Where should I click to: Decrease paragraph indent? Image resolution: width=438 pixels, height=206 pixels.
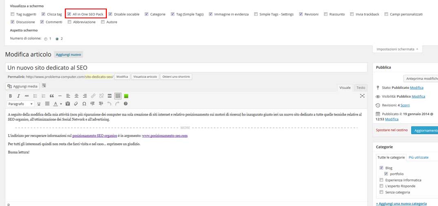(x=93, y=104)
